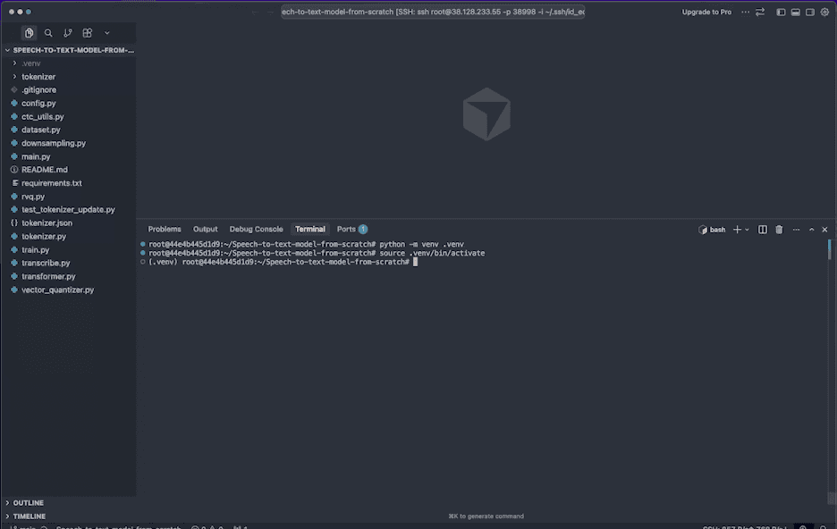
Task: Toggle the Secondary Side Bar visibility
Action: click(808, 12)
